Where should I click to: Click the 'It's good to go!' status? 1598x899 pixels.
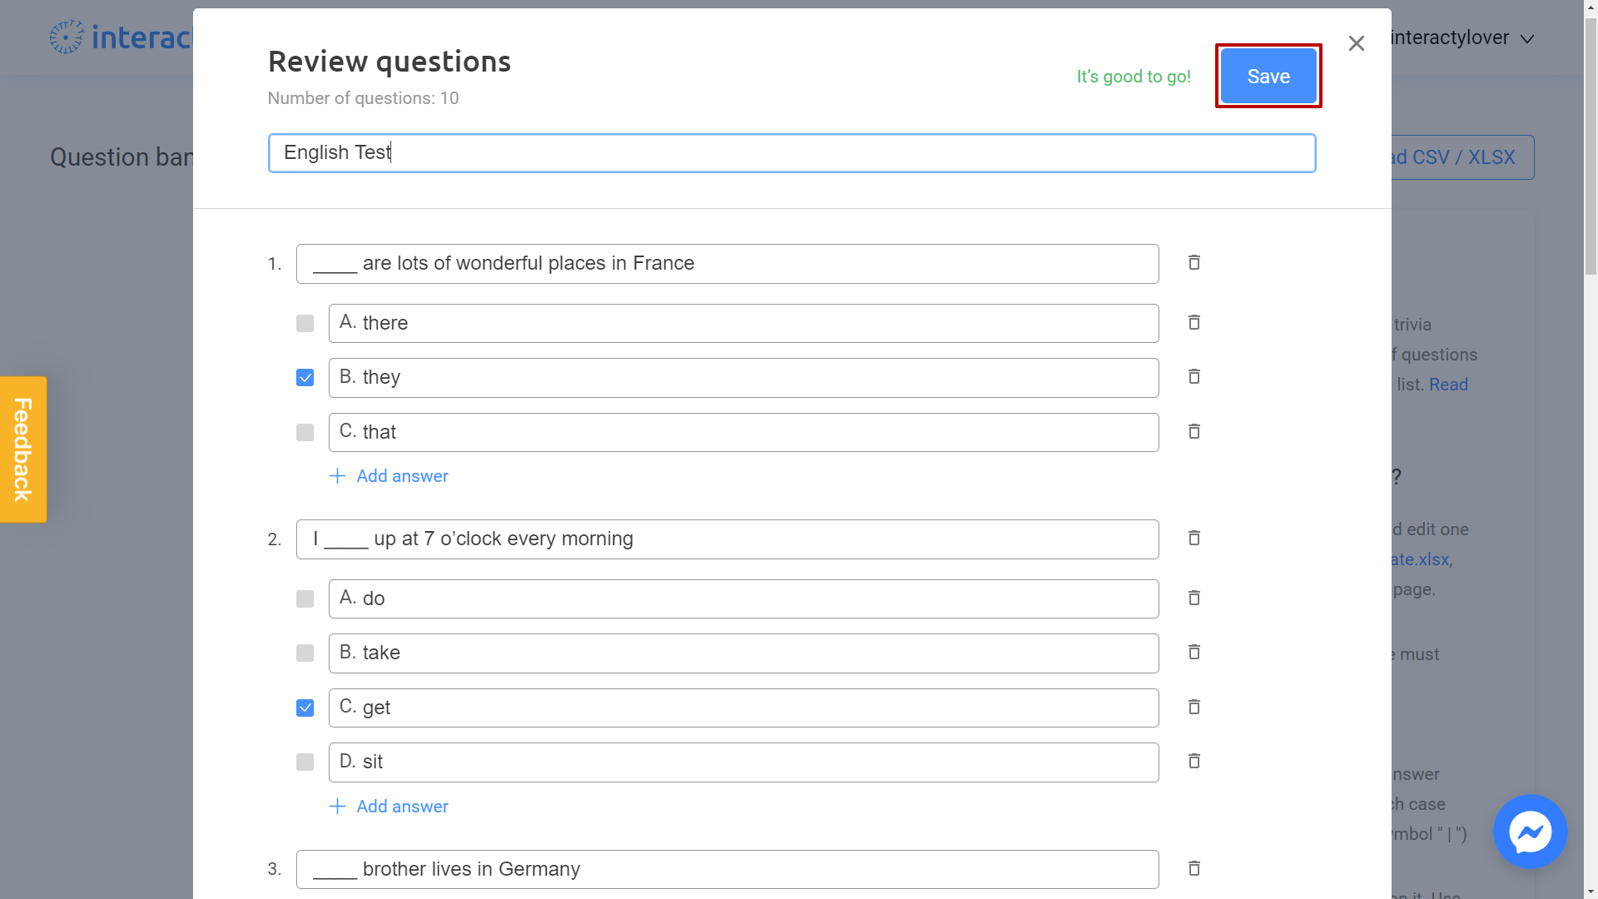point(1134,77)
